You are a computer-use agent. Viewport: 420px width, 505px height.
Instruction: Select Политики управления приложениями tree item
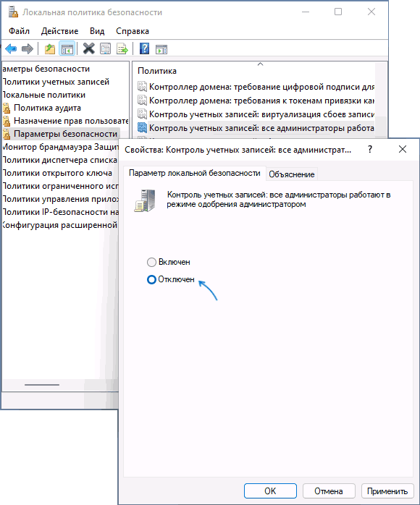tap(60, 199)
